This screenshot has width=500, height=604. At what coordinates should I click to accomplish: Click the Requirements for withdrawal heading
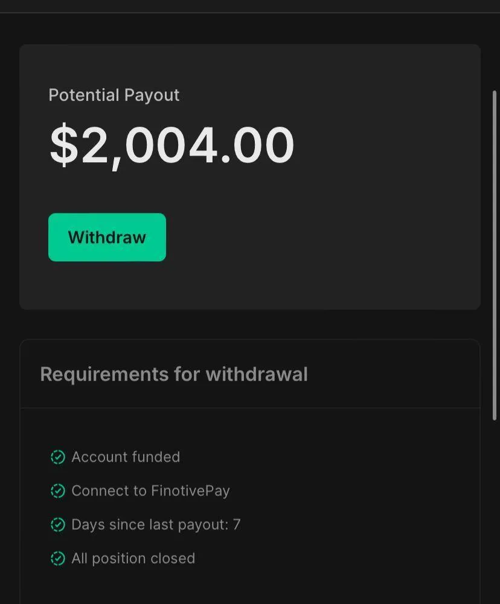coord(174,374)
